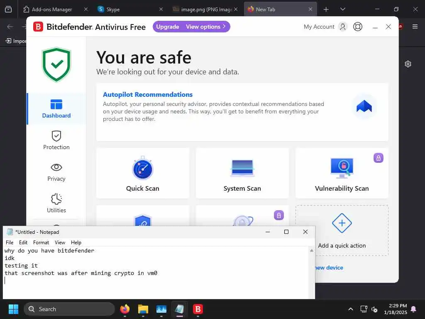Switch to the Add-ons Manager tab

(51, 10)
